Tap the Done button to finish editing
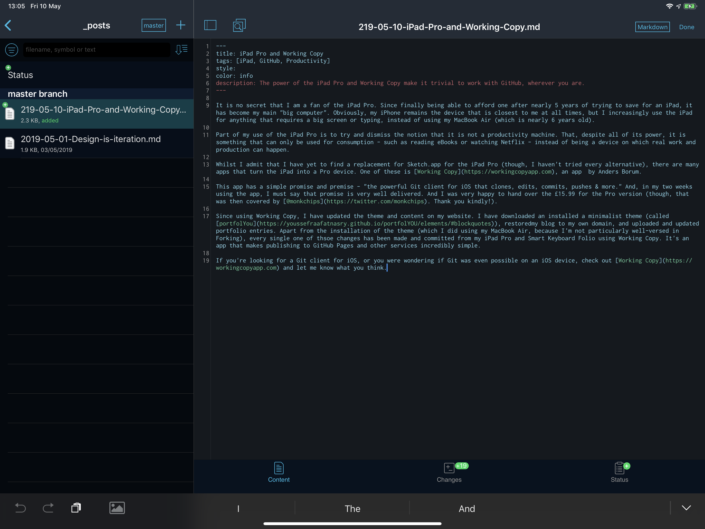The width and height of the screenshot is (705, 529). click(x=687, y=27)
